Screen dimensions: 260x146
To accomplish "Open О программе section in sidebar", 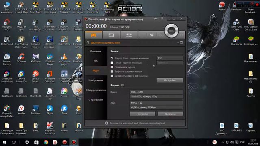I will (96, 100).
